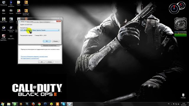Screen dimensions: 189x106
Task: Open the orange AIMP icon in taskbar
Action: click(21, 104)
